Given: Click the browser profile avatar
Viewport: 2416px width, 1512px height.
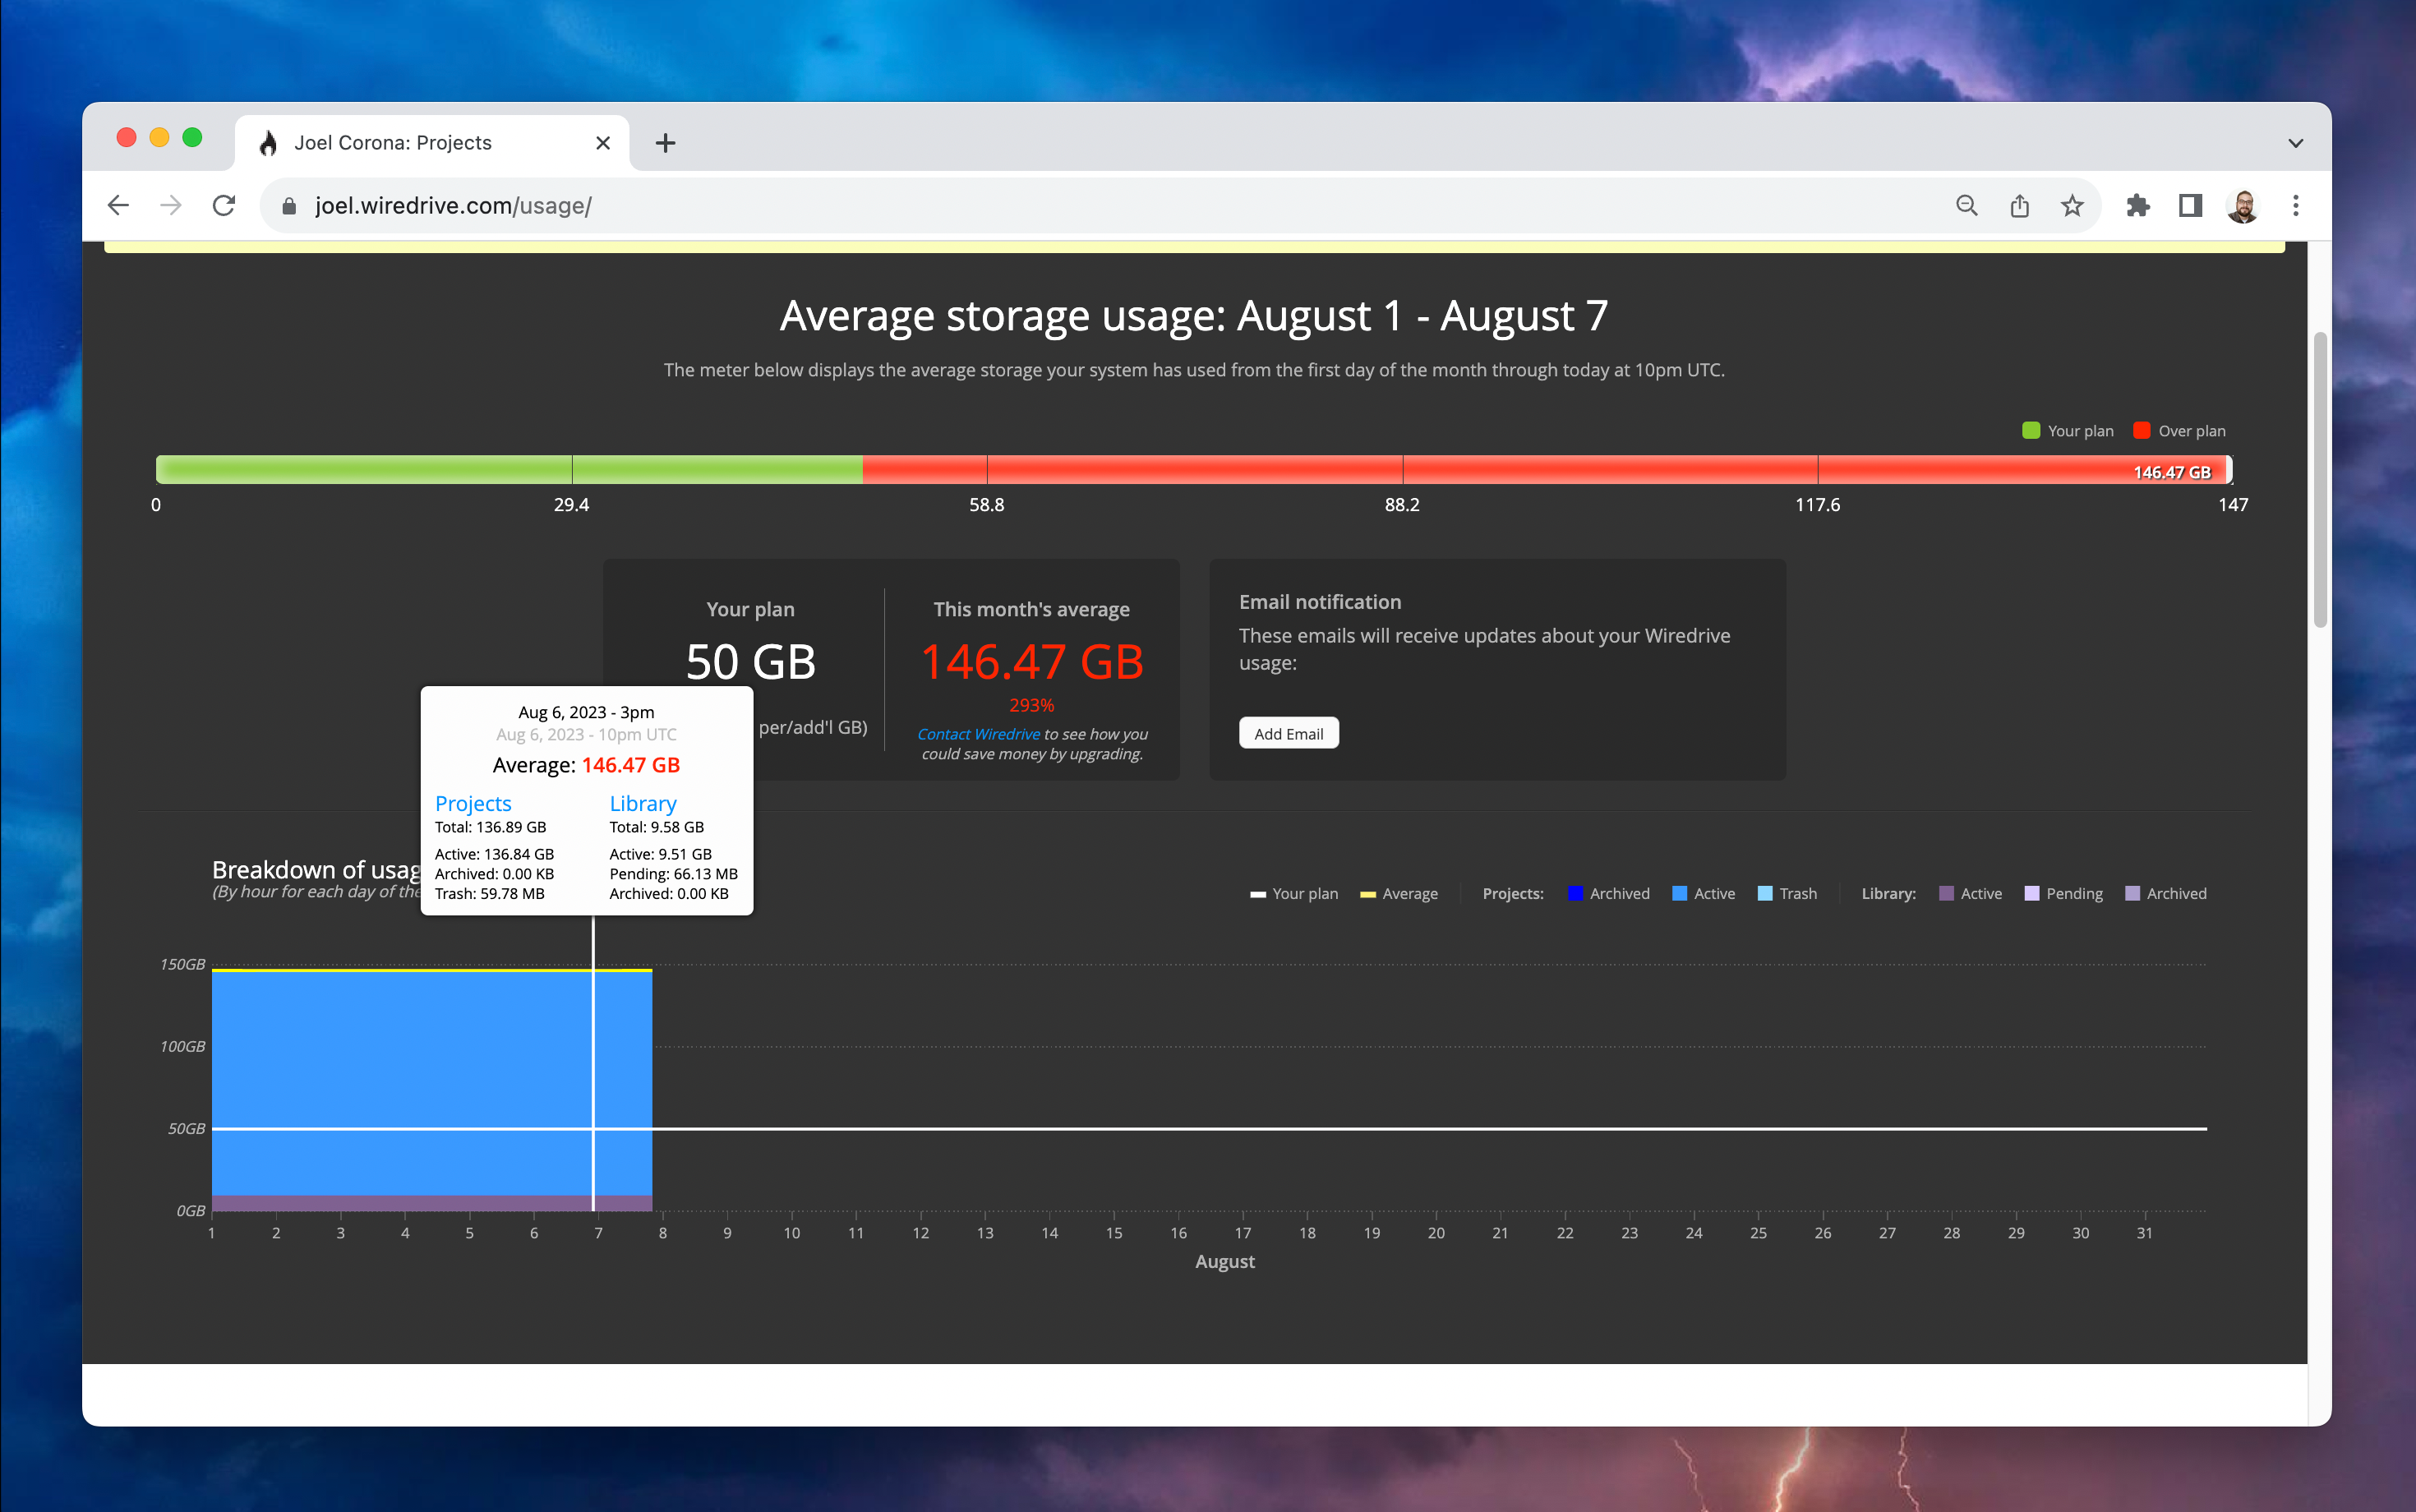Looking at the screenshot, I should pyautogui.click(x=2243, y=205).
